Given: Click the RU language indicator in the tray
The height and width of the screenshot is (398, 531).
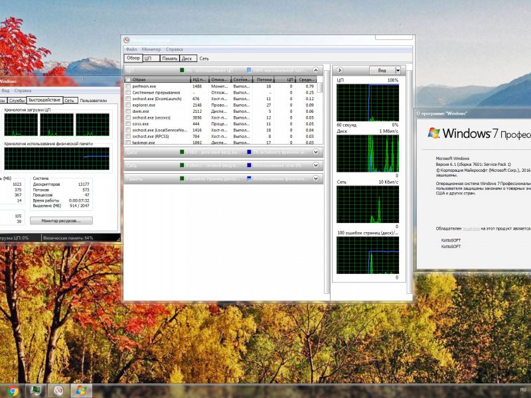Looking at the screenshot, I should (523, 390).
